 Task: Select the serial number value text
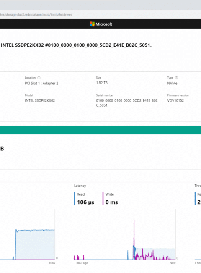[127, 103]
